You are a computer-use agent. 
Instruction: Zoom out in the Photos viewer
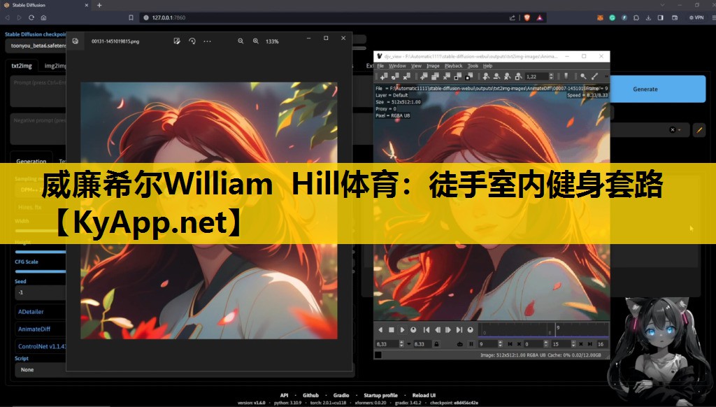pos(241,41)
